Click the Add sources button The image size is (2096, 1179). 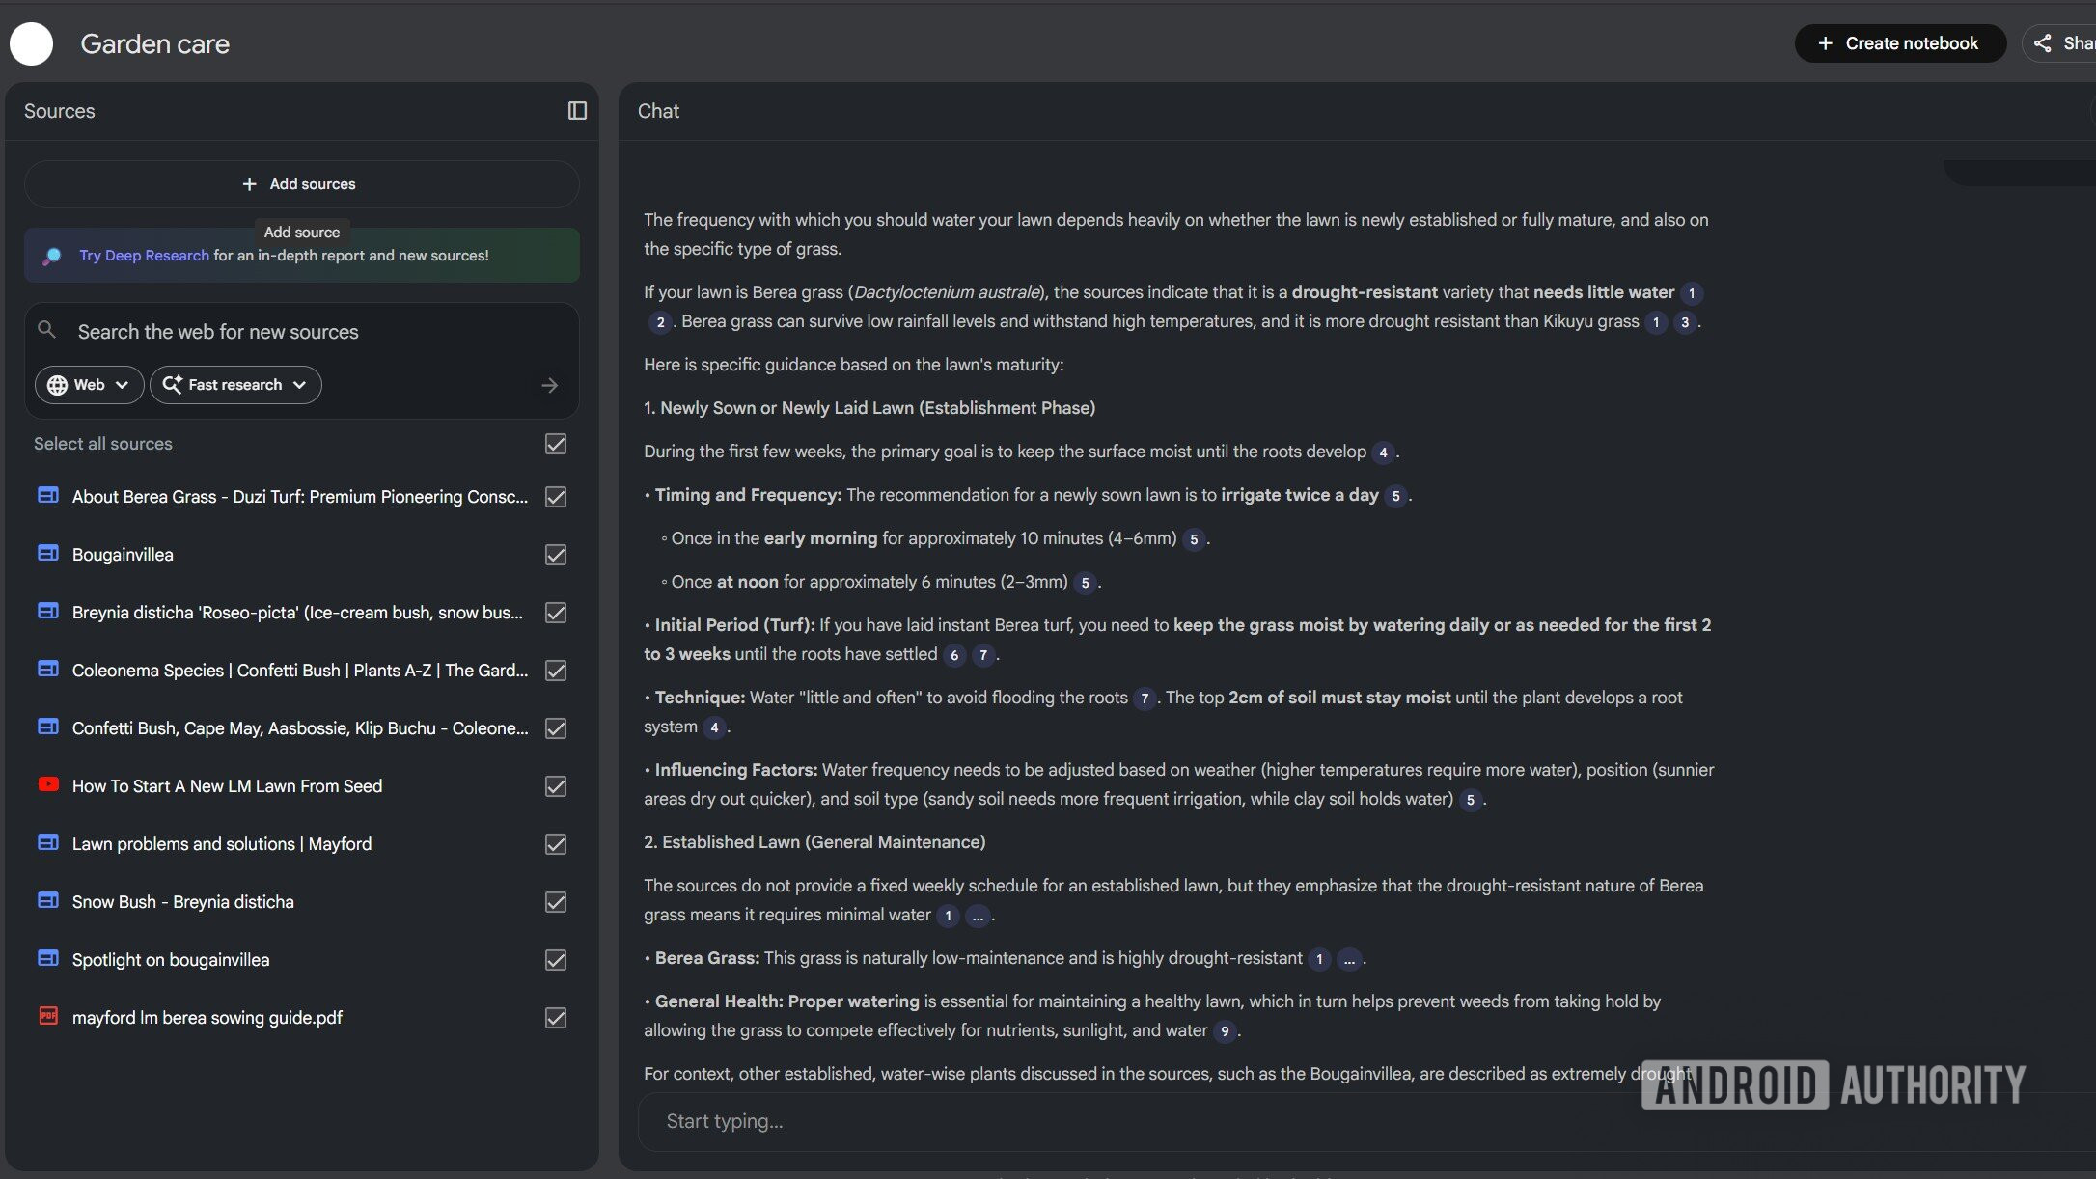tap(301, 184)
